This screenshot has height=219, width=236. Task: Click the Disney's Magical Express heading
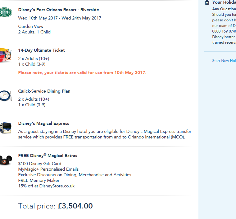[x=44, y=123]
